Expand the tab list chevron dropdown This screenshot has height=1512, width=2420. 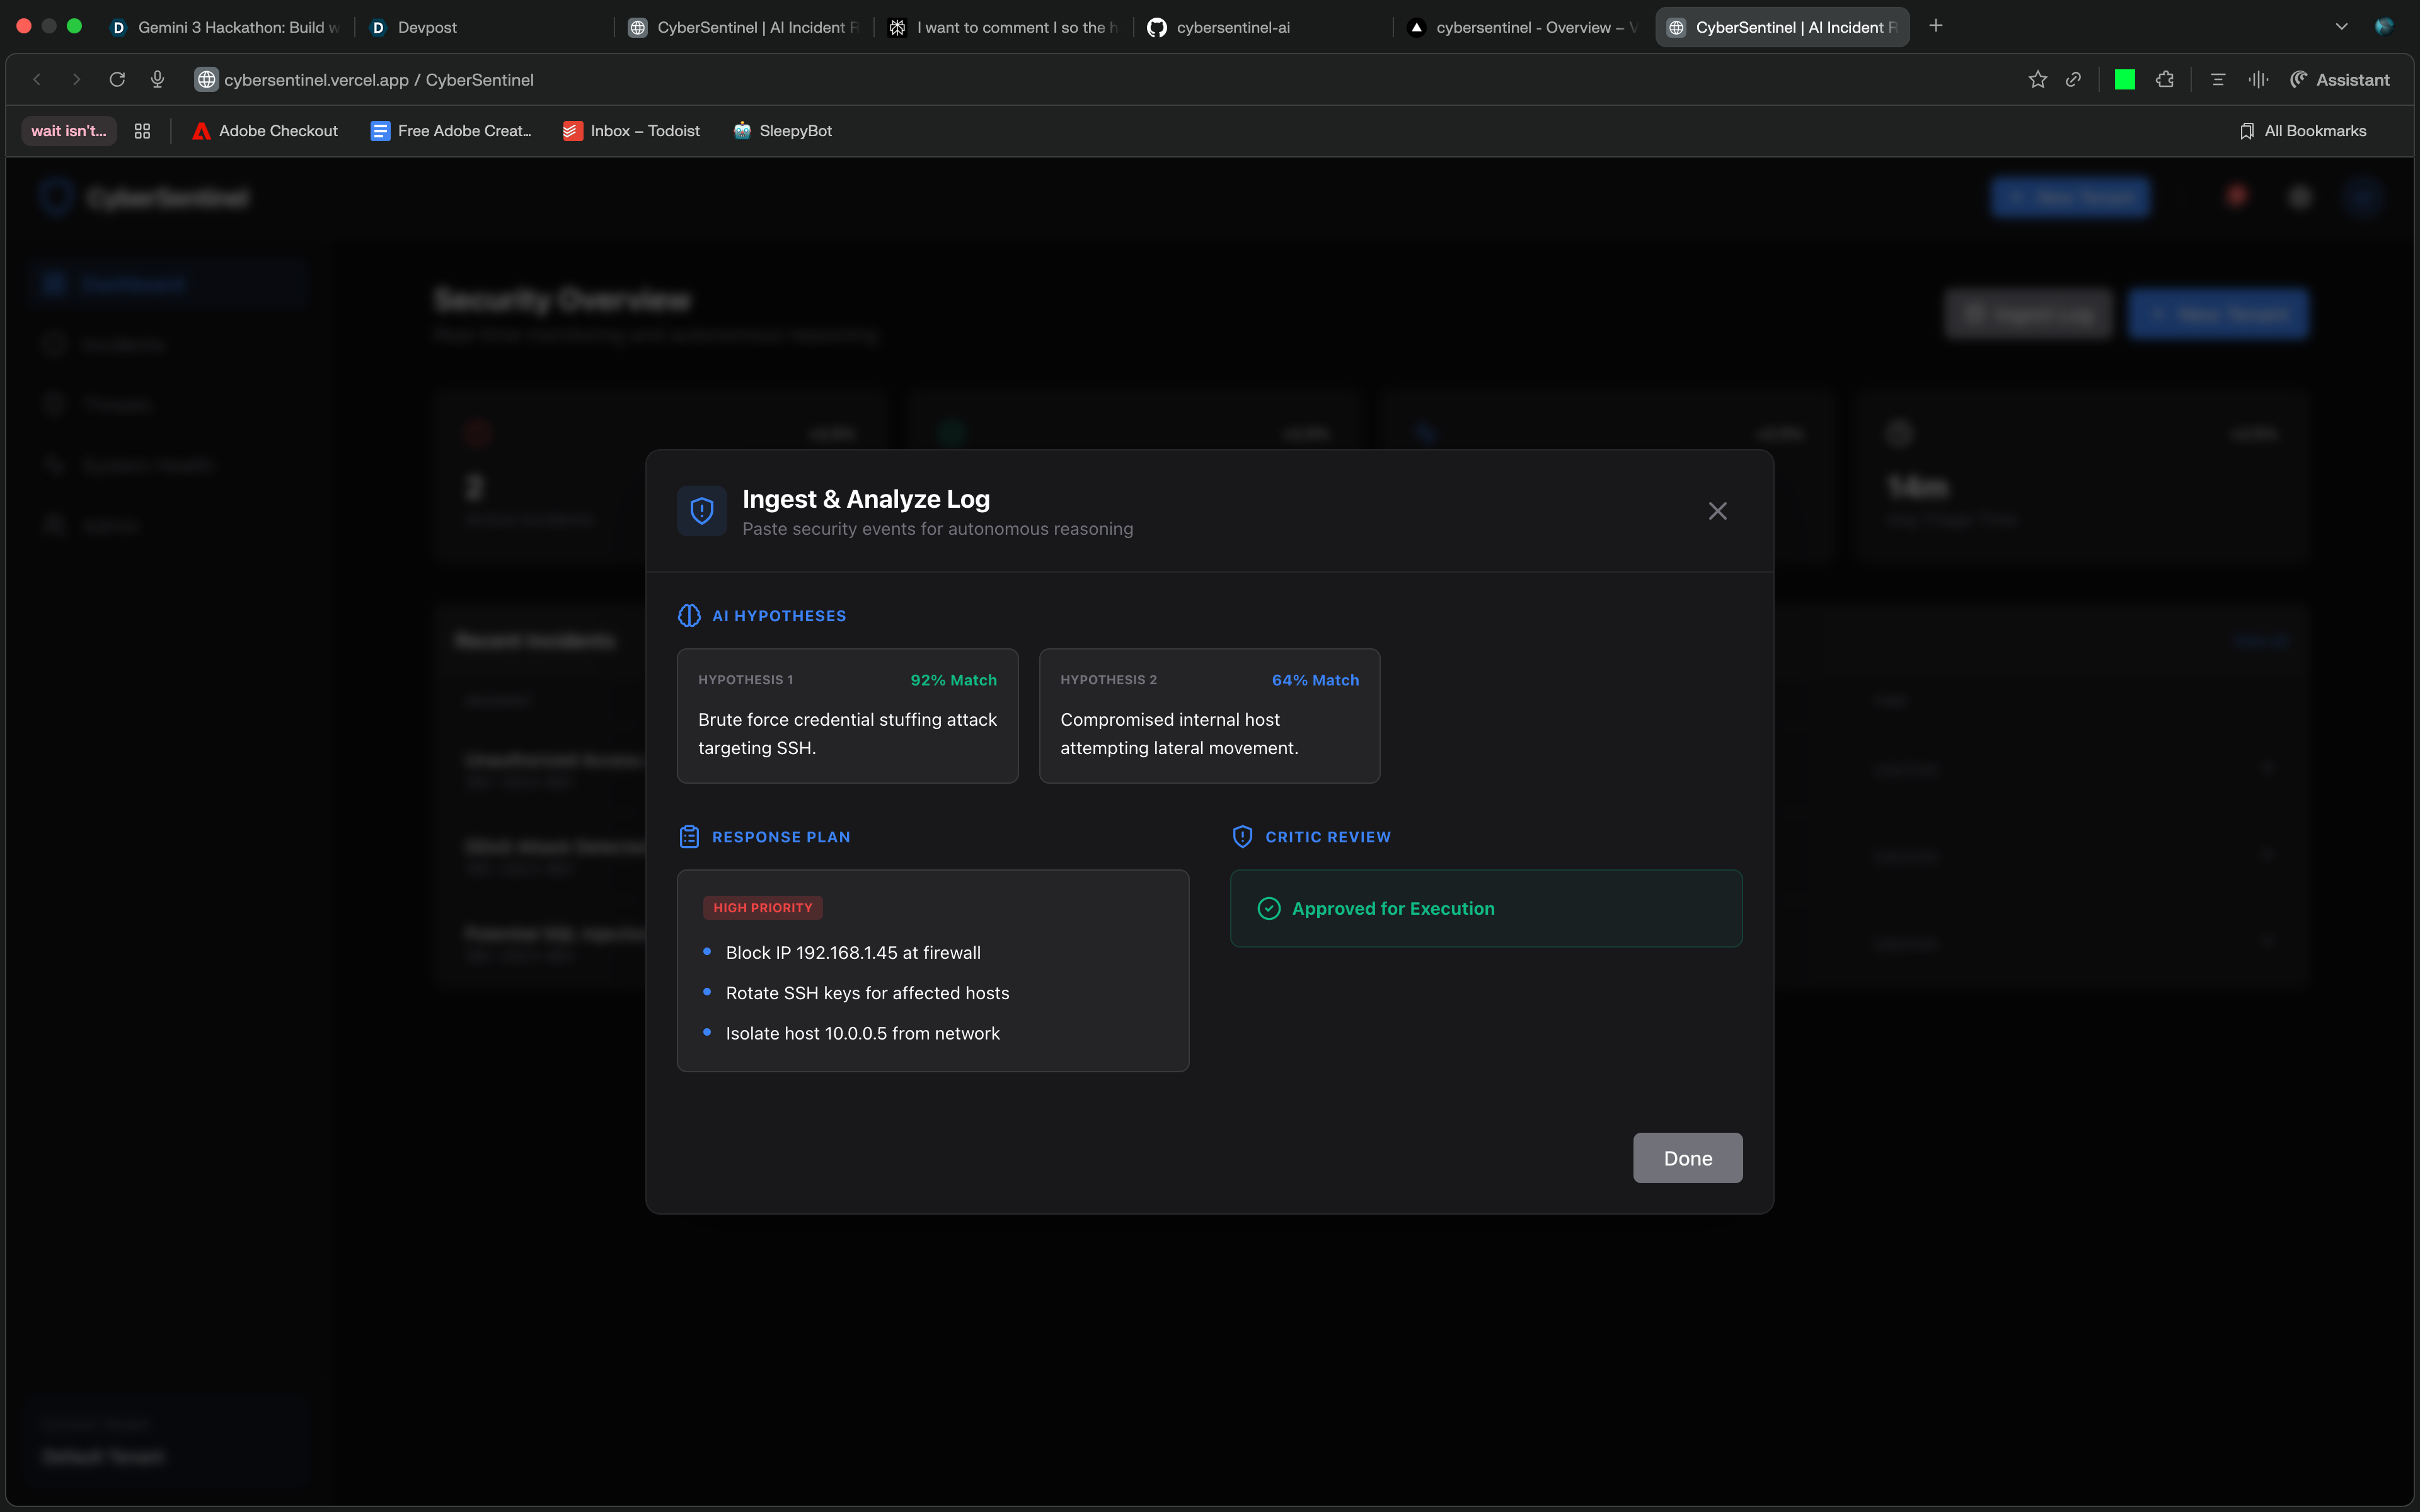point(2341,27)
